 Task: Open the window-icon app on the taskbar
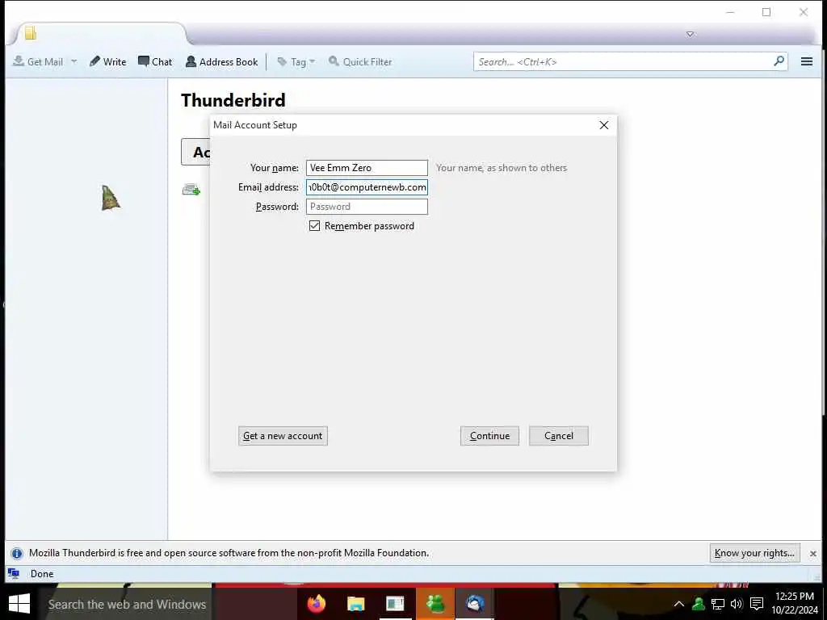pos(395,604)
